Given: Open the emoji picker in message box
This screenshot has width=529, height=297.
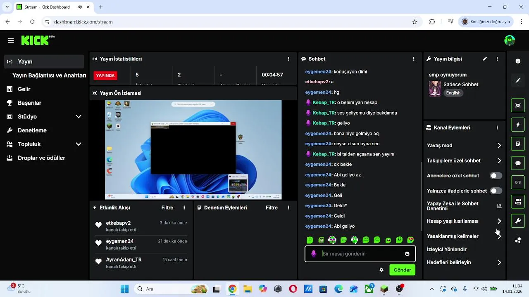Looking at the screenshot, I should [407, 254].
